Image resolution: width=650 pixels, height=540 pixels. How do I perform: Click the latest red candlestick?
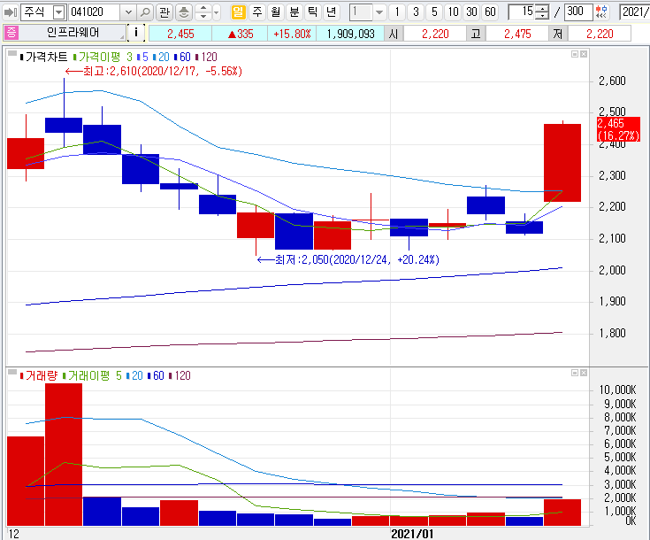(x=562, y=162)
